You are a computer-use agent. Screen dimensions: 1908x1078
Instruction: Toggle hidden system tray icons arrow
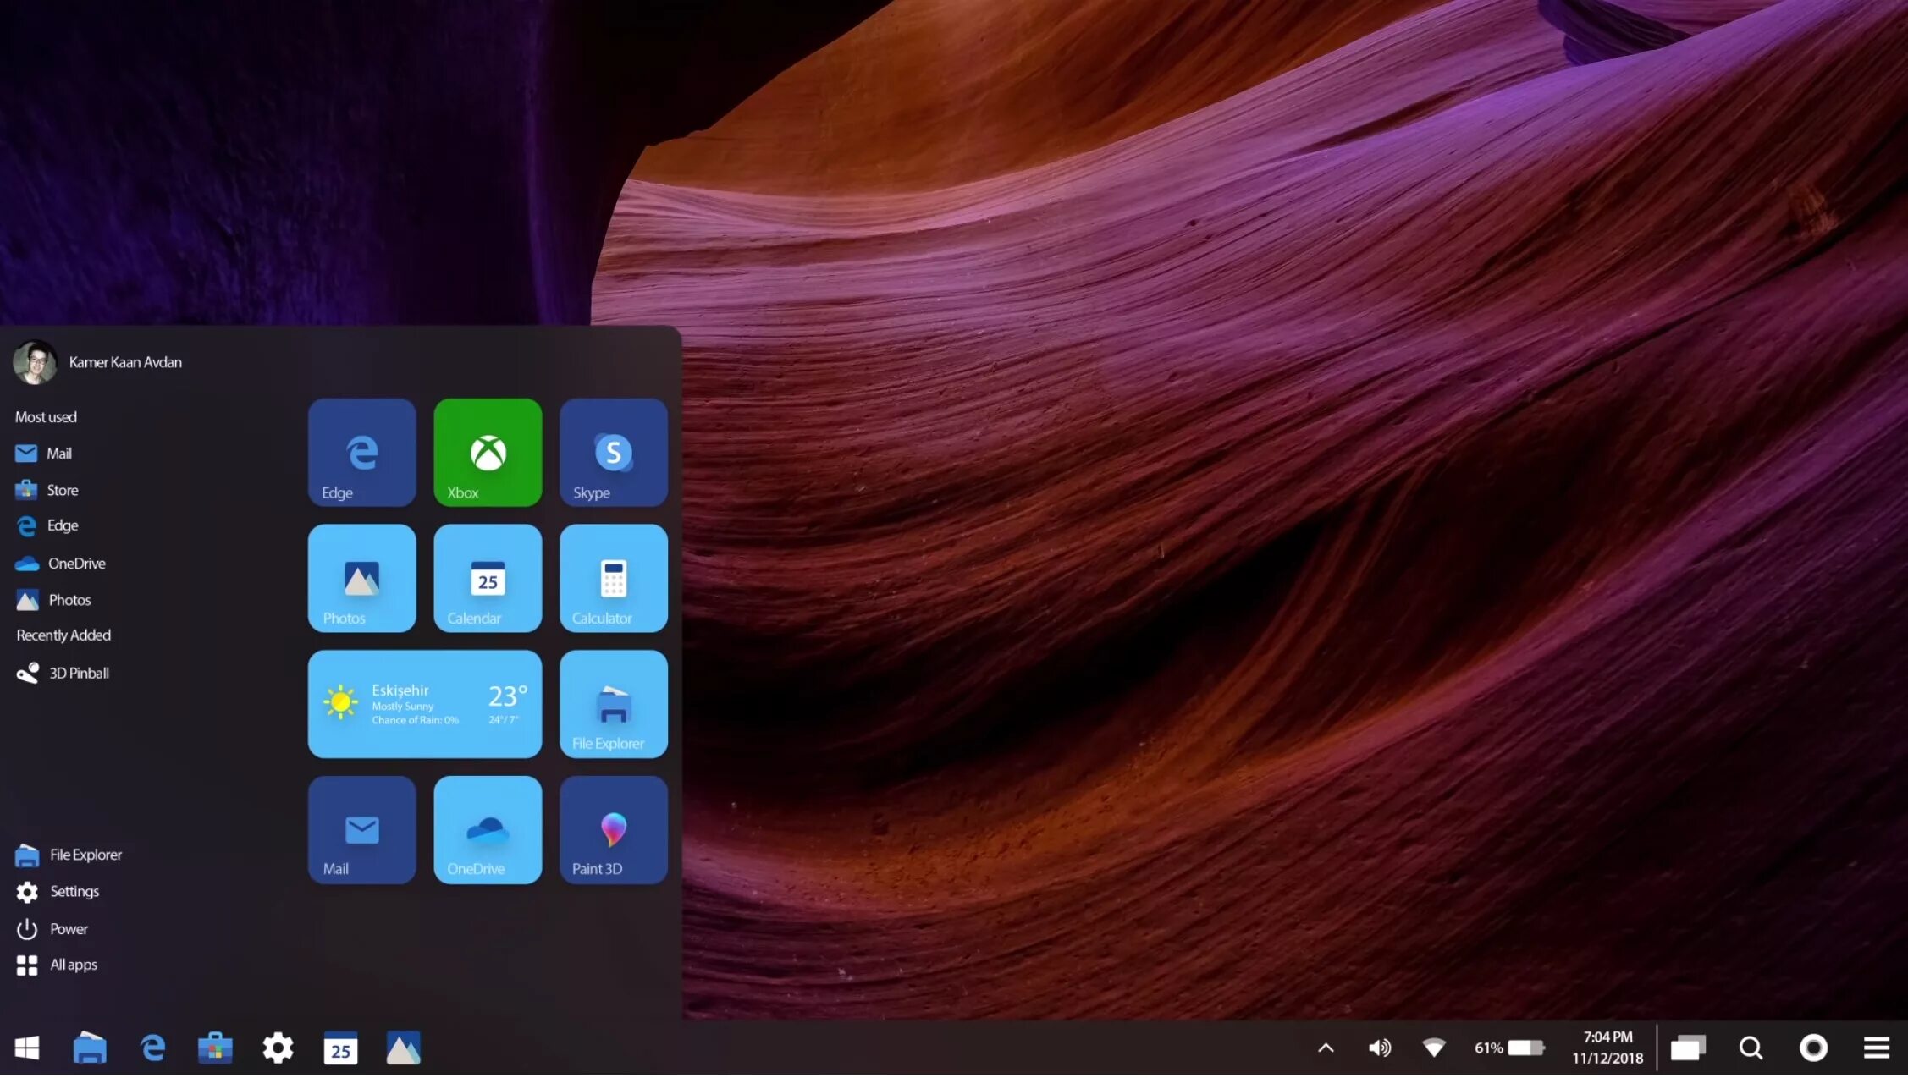tap(1324, 1047)
